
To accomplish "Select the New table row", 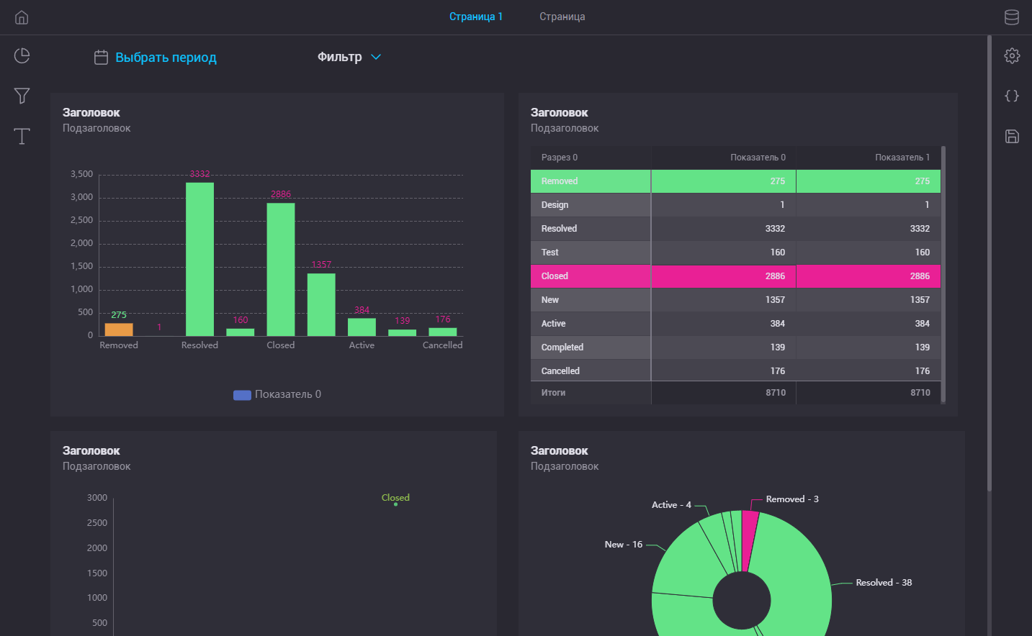I will (x=735, y=300).
